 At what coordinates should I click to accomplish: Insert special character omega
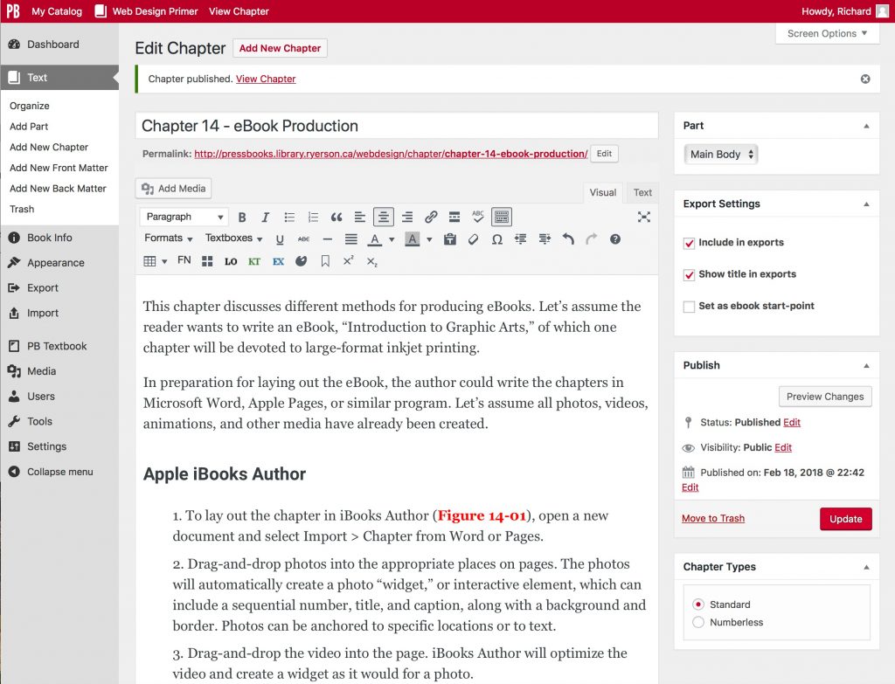(497, 239)
